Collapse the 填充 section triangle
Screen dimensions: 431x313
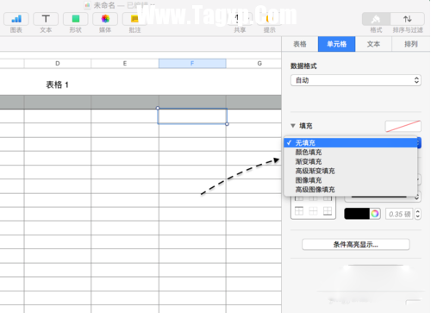293,126
